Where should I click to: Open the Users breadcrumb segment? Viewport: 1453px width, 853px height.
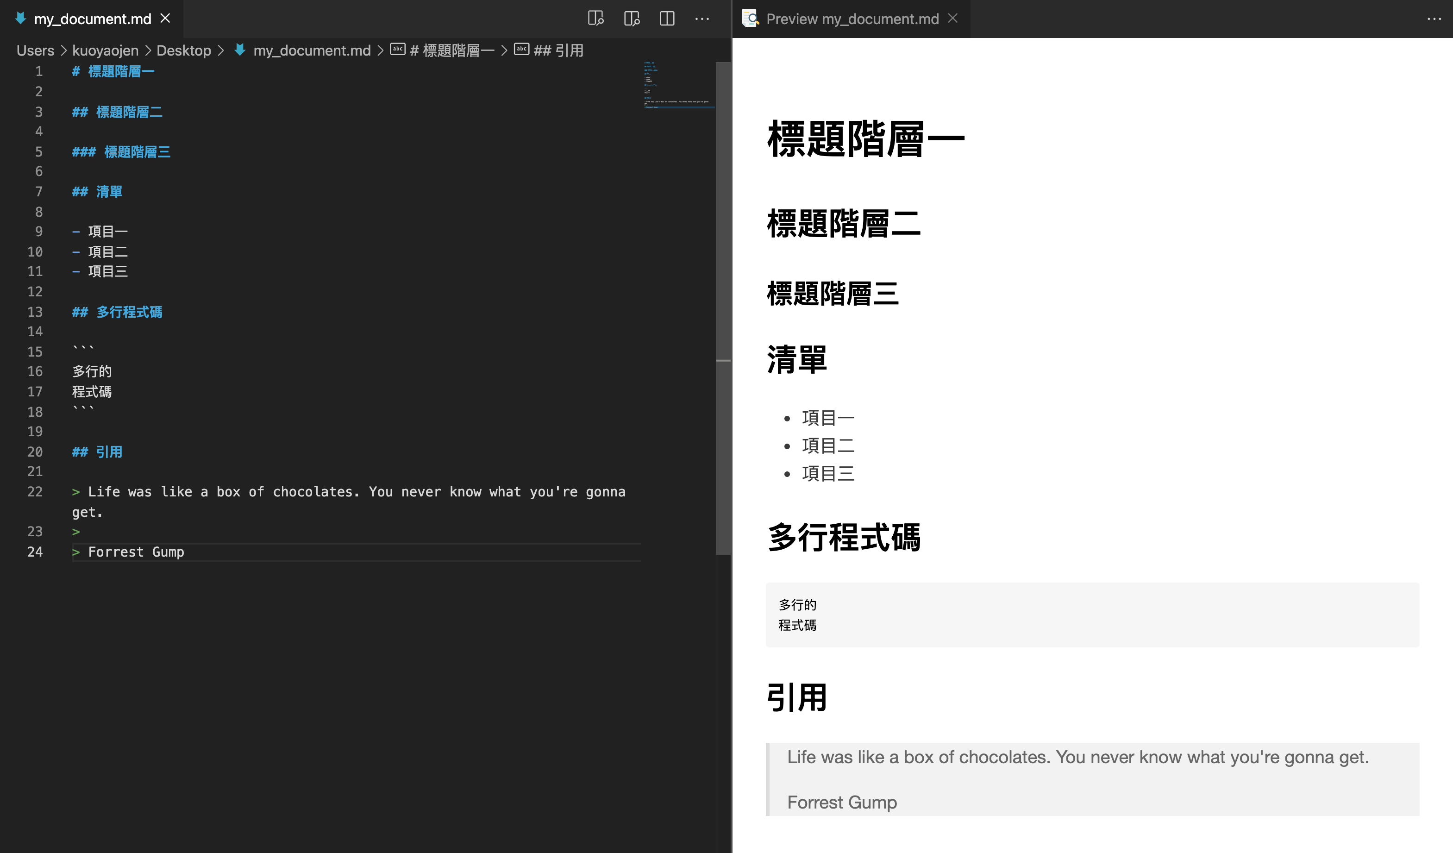(35, 51)
